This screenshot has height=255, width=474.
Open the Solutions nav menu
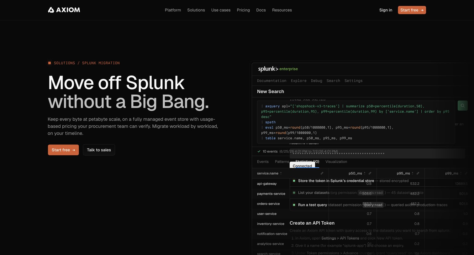(196, 10)
